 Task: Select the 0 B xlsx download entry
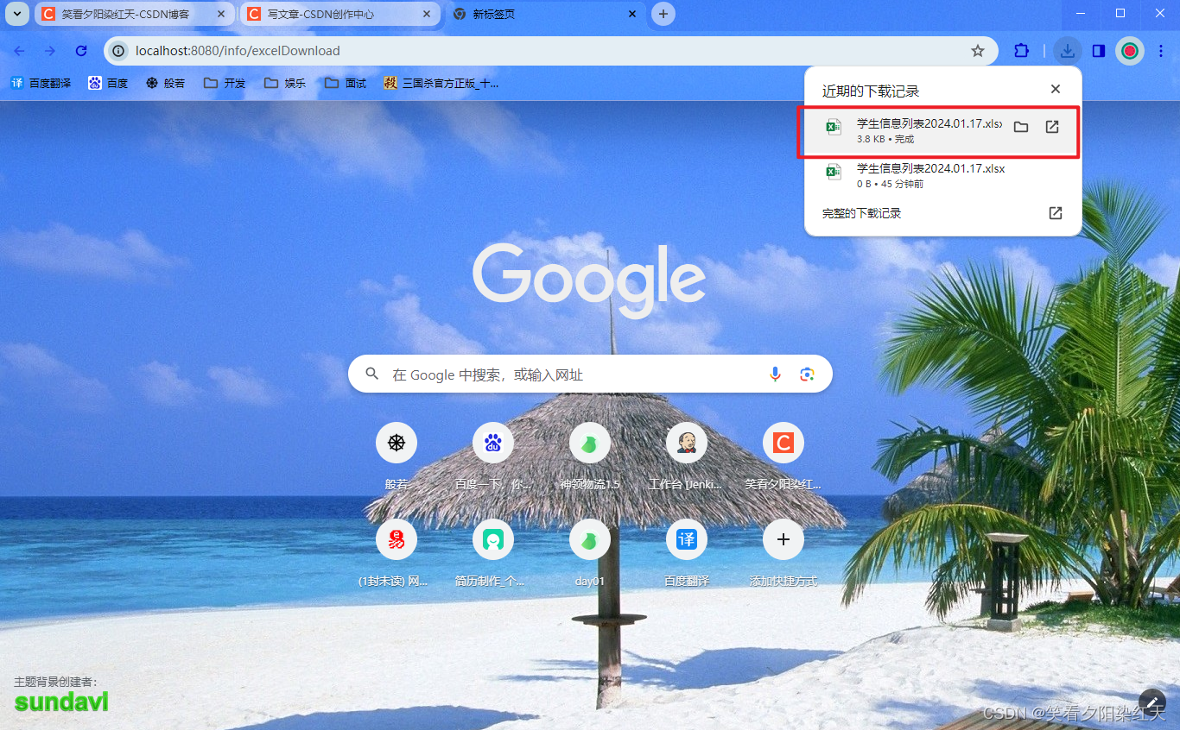click(x=942, y=176)
